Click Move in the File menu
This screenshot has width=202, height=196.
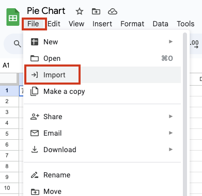(102, 191)
